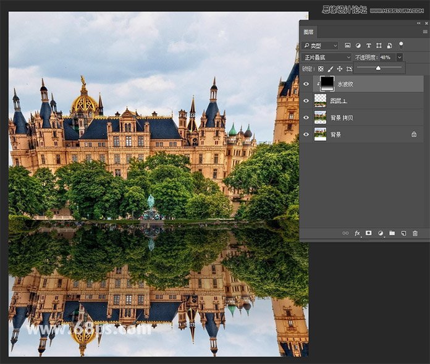430x364 pixels.
Task: Hide the 背景 layer
Action: click(x=306, y=134)
